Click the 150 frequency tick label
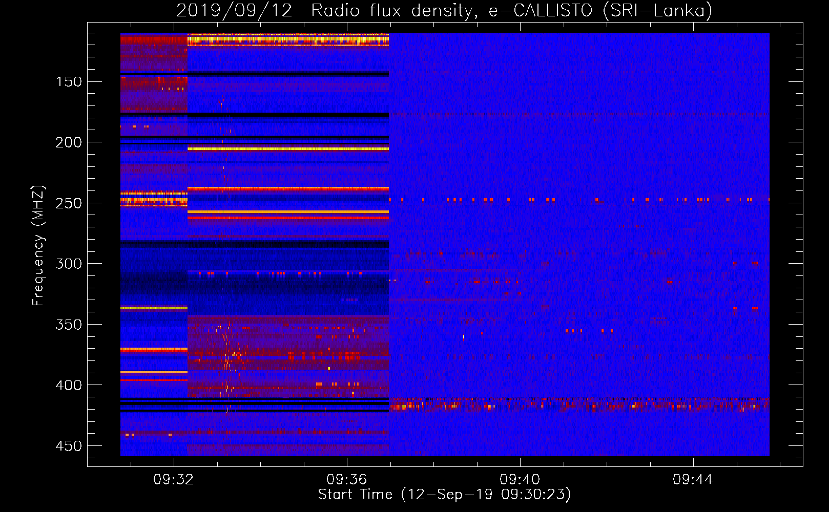 point(69,82)
